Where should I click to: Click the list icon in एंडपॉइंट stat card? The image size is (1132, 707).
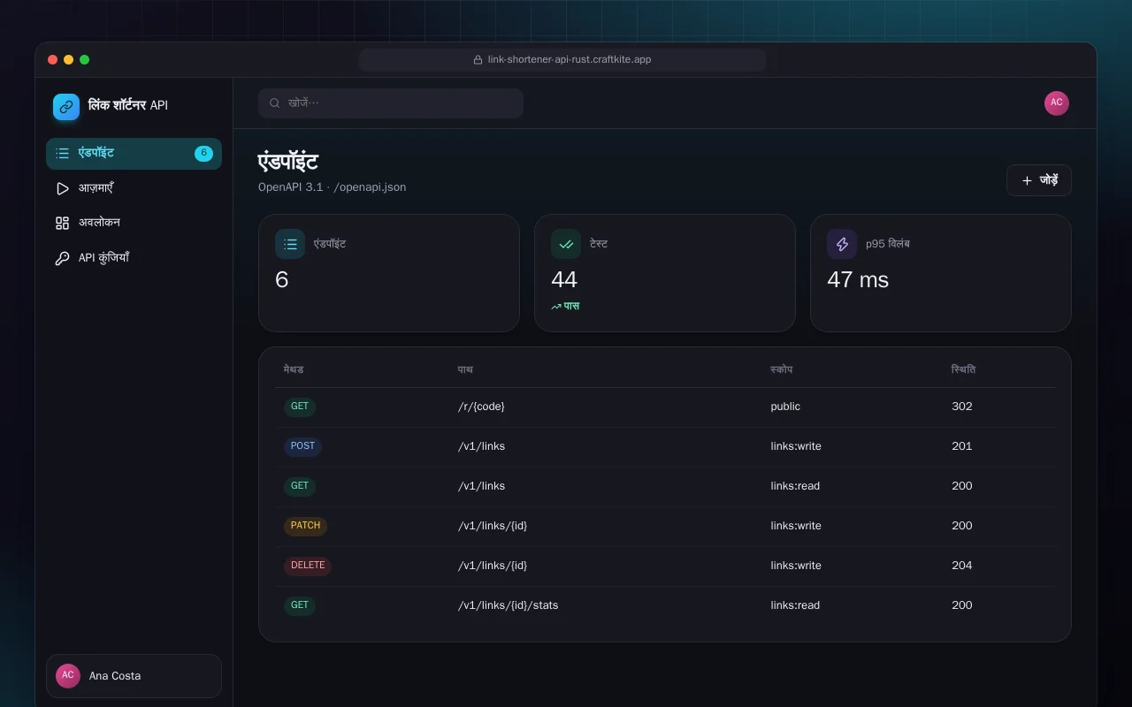290,244
